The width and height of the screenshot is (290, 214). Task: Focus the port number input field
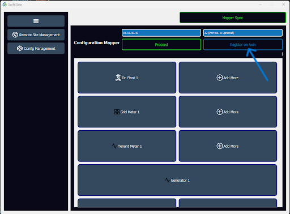pyautogui.click(x=243, y=33)
